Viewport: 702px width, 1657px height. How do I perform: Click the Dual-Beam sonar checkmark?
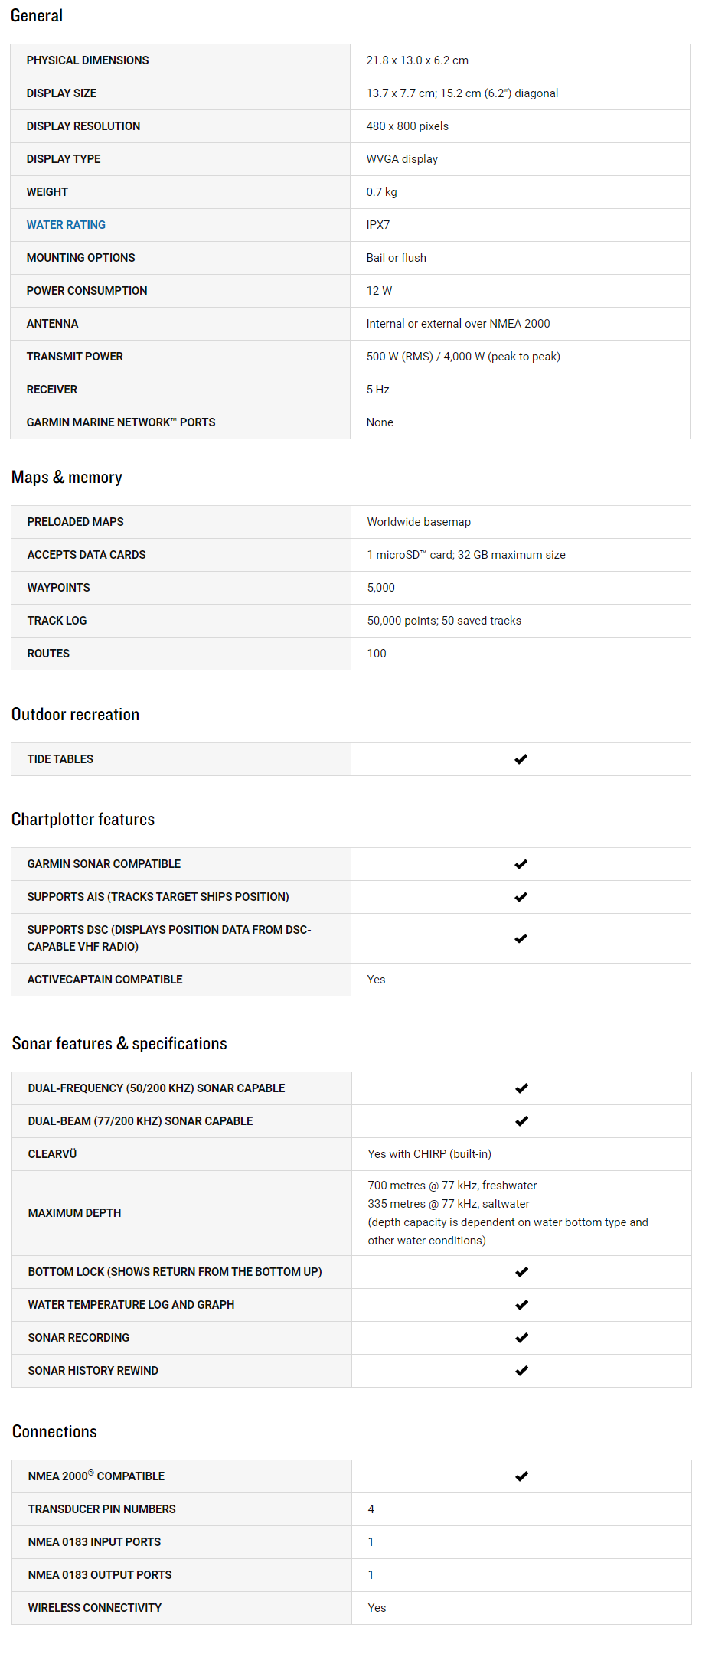coord(522,1121)
